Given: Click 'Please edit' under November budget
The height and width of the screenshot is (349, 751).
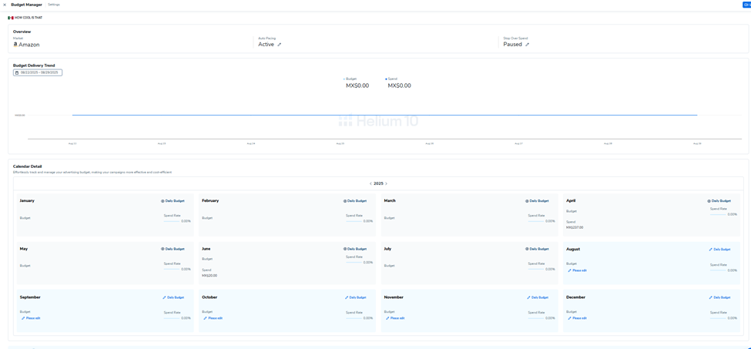Looking at the screenshot, I should [x=395, y=318].
